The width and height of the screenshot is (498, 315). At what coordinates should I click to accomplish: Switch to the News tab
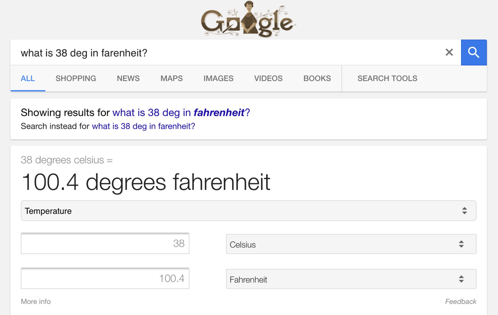(x=128, y=78)
